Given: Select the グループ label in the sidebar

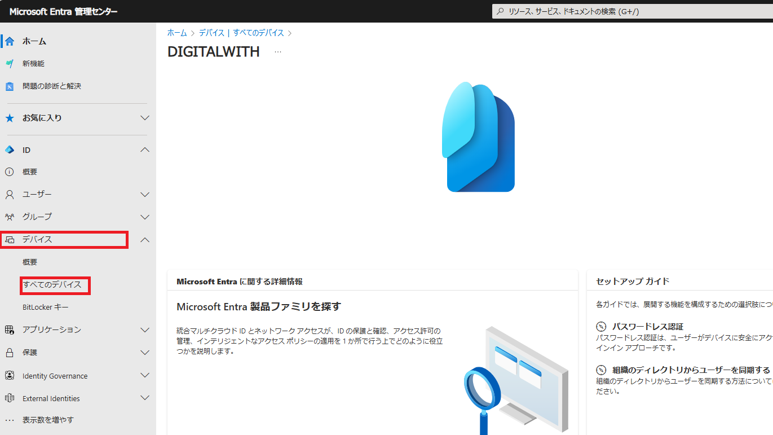Looking at the screenshot, I should pyautogui.click(x=37, y=217).
